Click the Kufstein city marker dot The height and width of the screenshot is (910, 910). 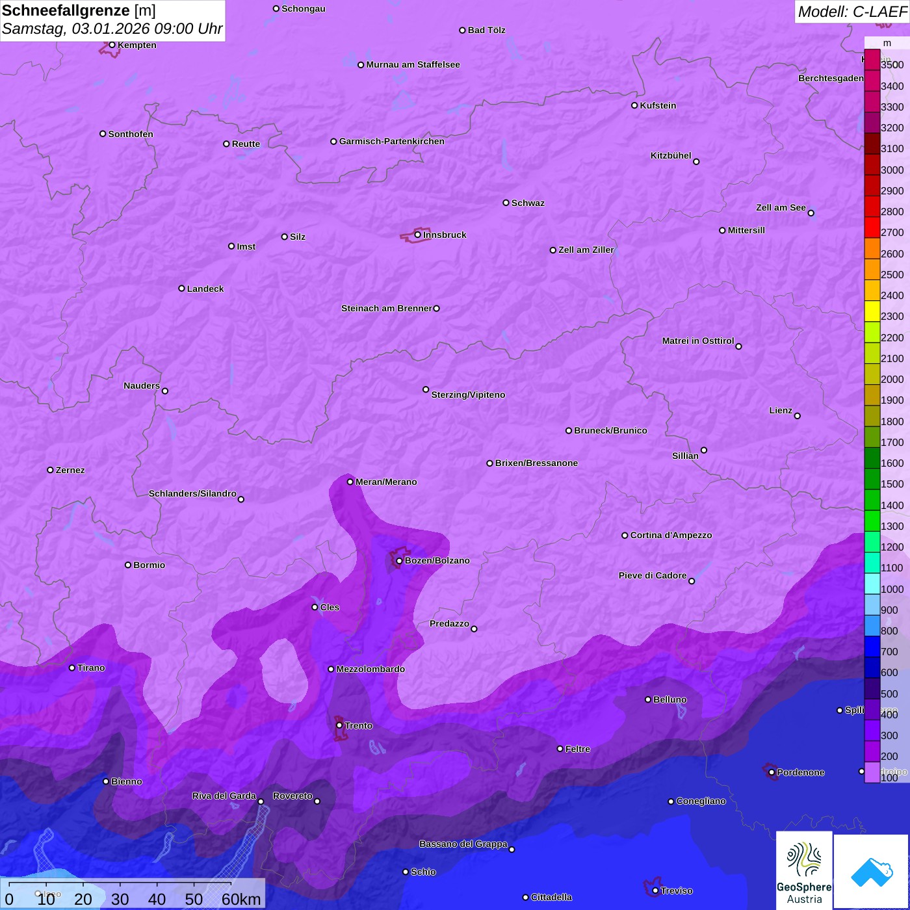coord(634,105)
